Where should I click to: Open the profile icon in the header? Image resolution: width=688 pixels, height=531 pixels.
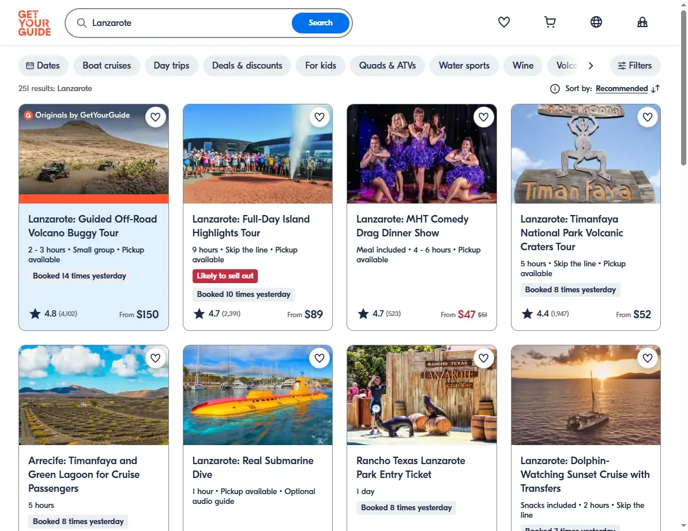coord(642,22)
